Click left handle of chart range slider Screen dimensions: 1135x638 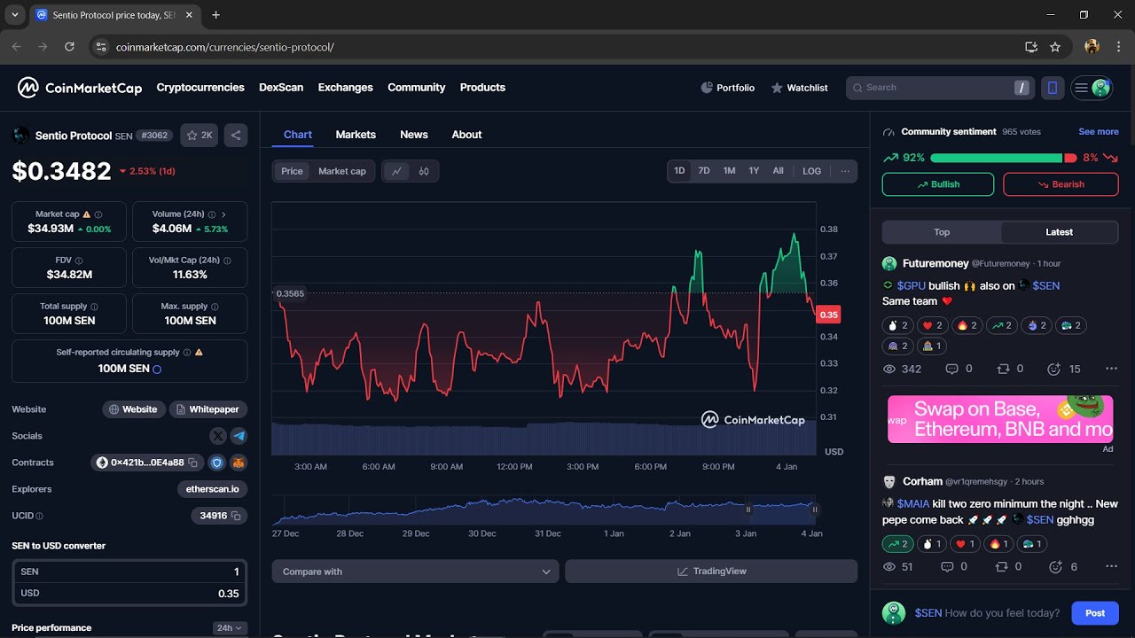click(x=748, y=510)
